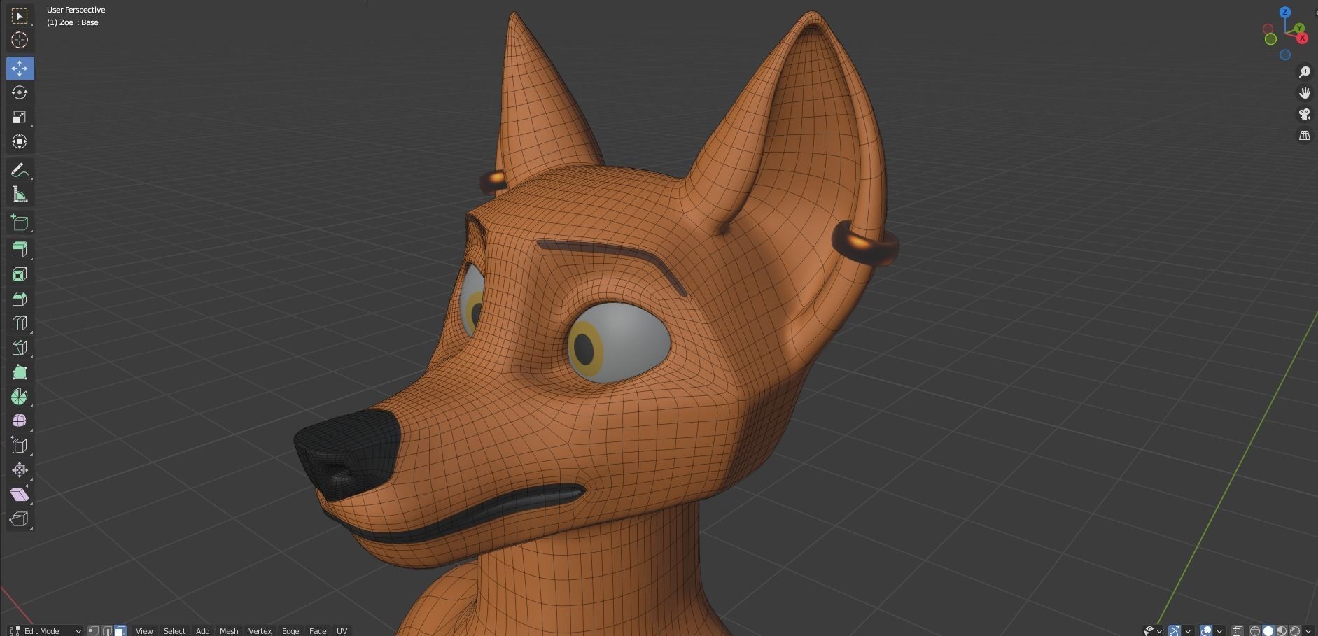Select the Select Box tool
1318x636 pixels.
[20, 15]
